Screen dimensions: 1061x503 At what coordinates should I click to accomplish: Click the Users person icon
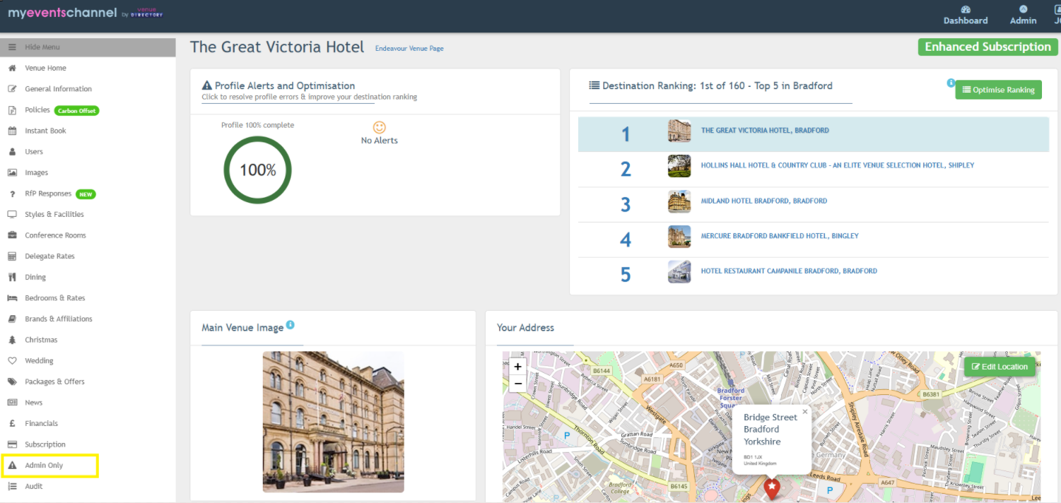12,152
